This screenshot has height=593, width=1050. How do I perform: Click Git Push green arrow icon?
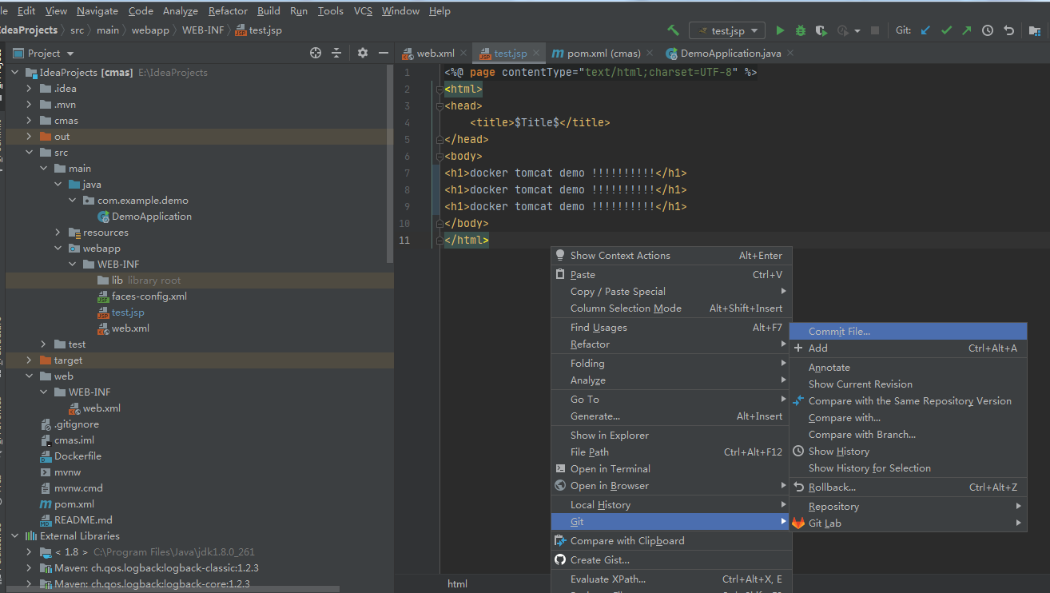pos(967,30)
